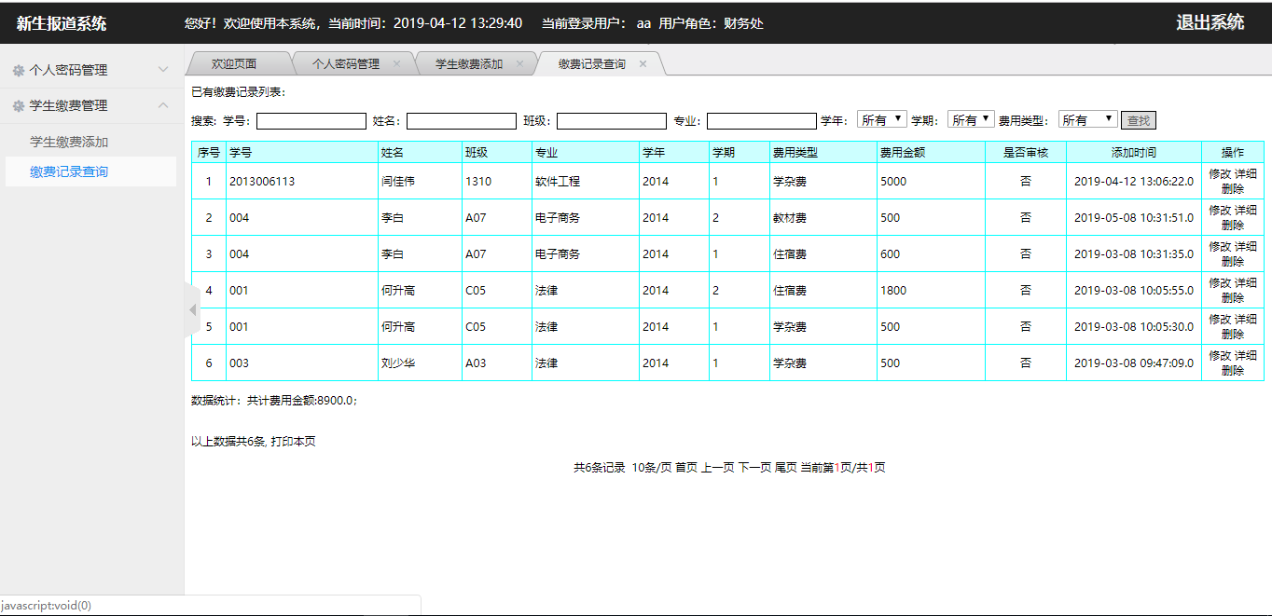Go to 下一页 in pagination

pos(754,468)
